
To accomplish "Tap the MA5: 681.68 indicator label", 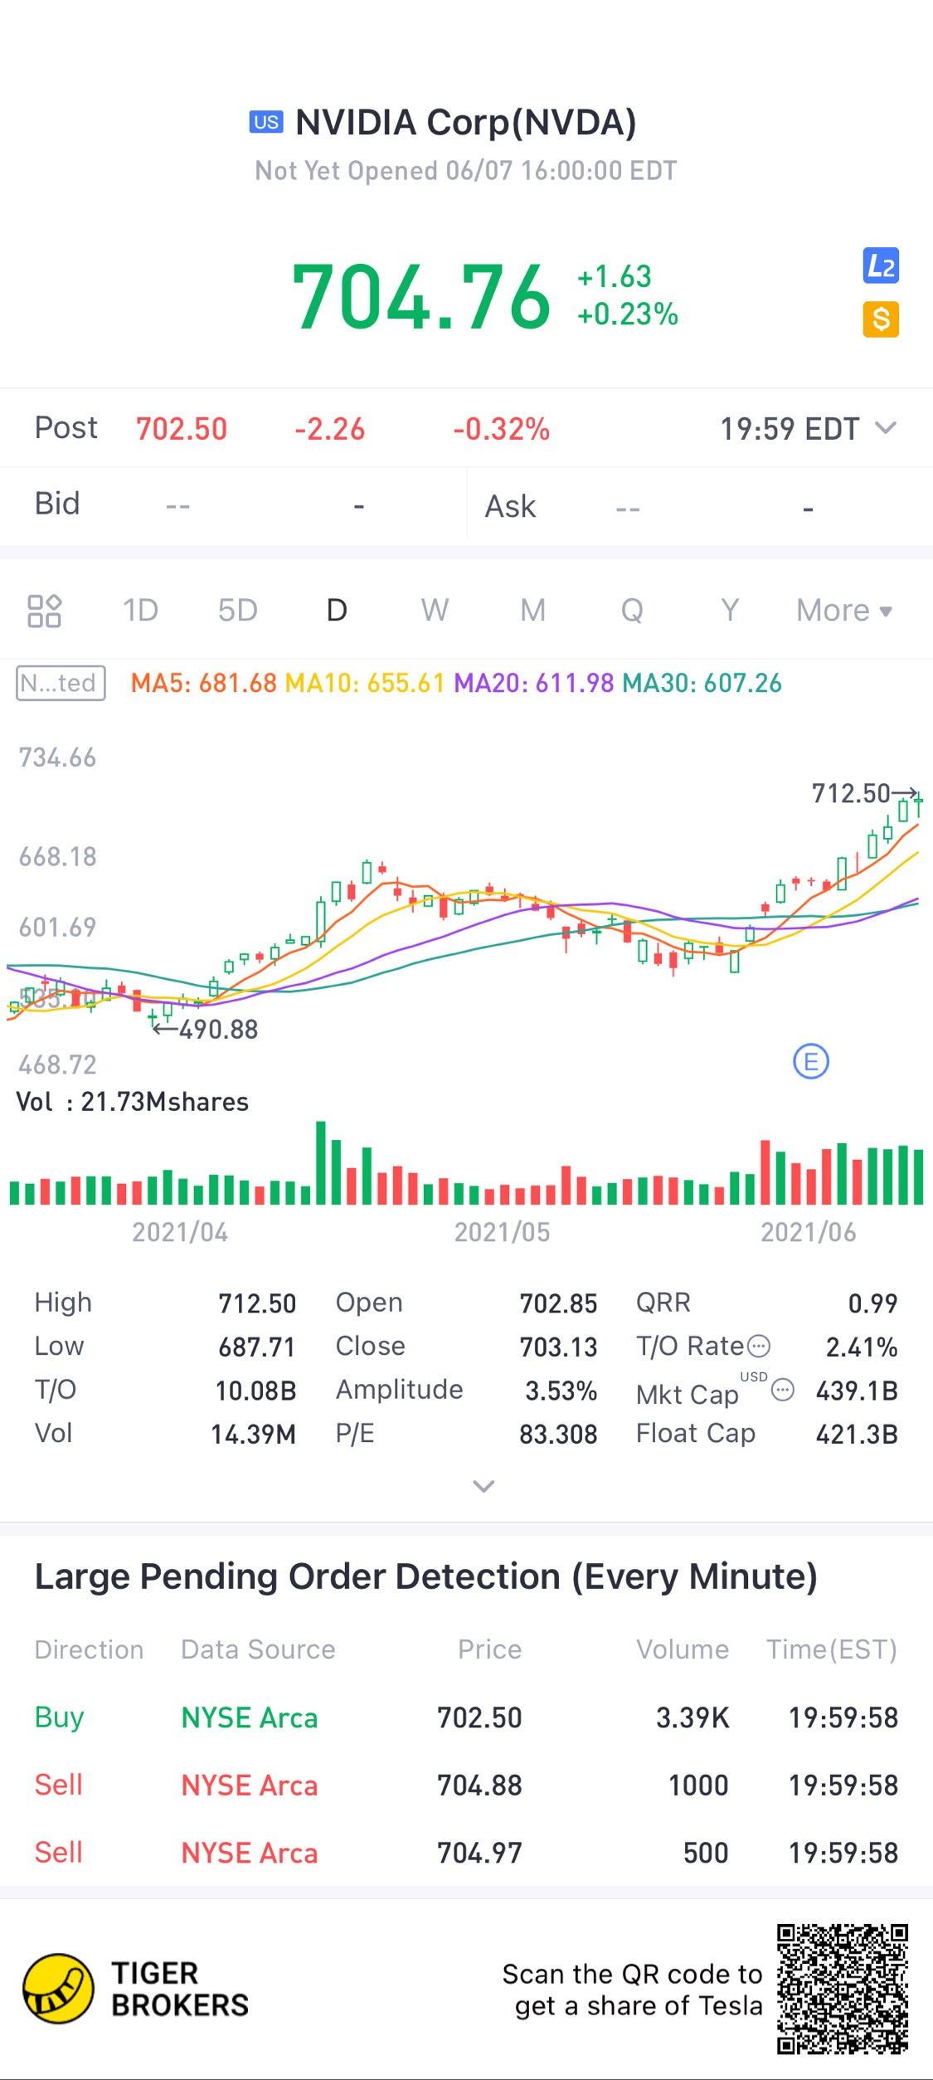I will 204,683.
